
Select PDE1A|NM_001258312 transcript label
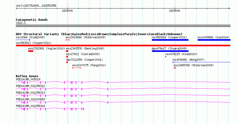coord(30,86)
